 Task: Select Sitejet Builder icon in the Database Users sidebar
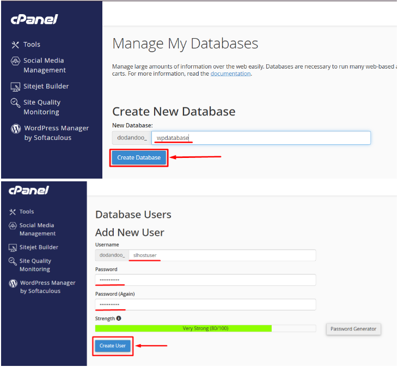pos(13,248)
